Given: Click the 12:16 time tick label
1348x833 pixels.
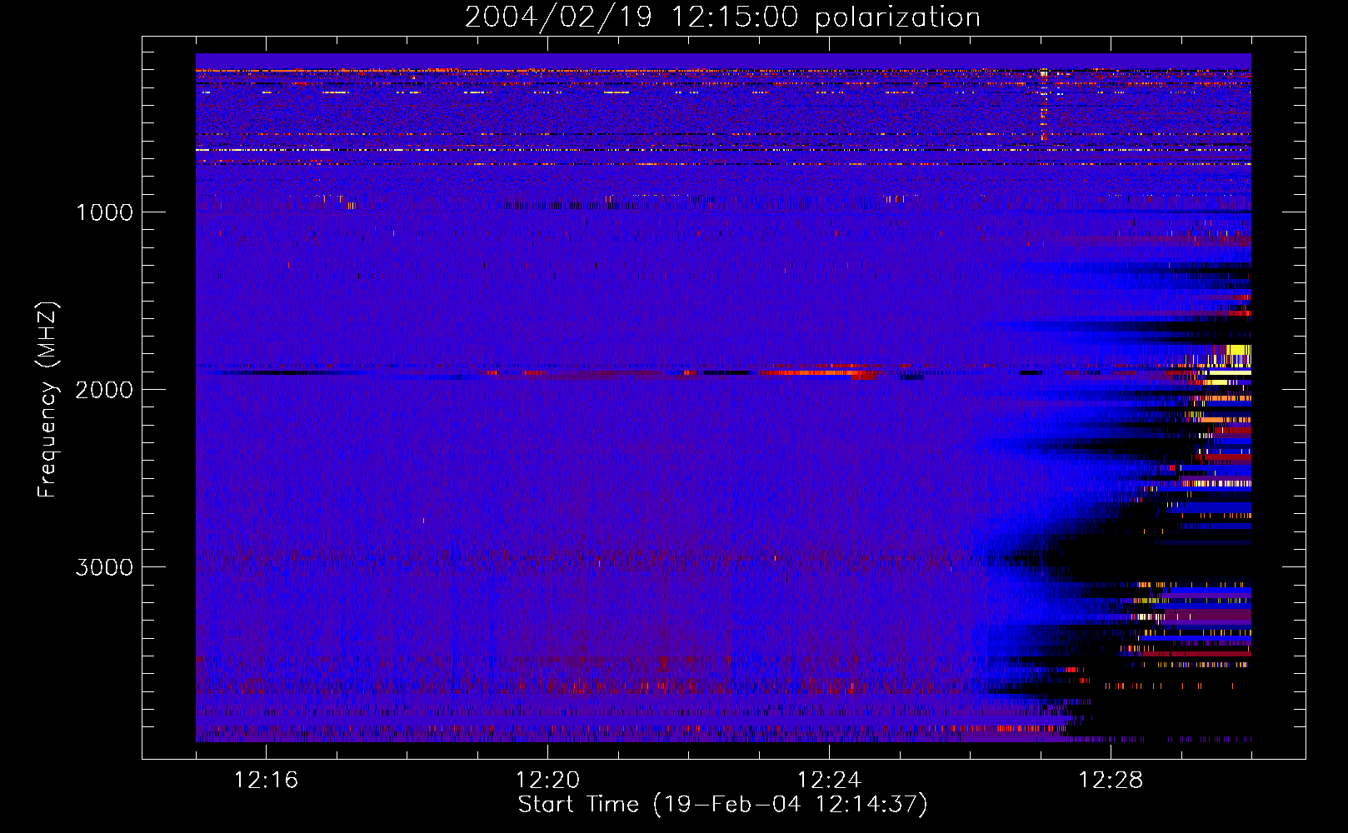Looking at the screenshot, I should (266, 781).
